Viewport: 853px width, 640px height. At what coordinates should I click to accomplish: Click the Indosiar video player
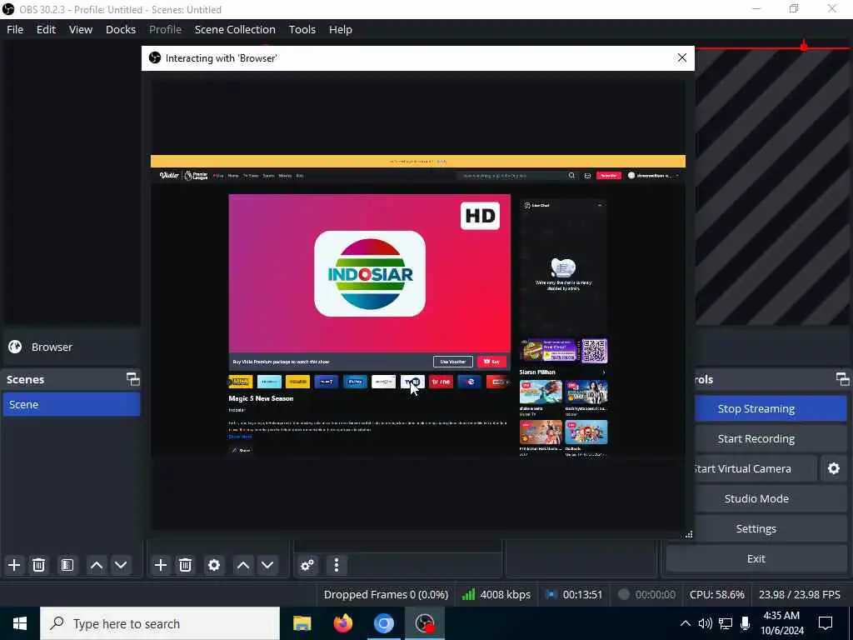pyautogui.click(x=369, y=273)
